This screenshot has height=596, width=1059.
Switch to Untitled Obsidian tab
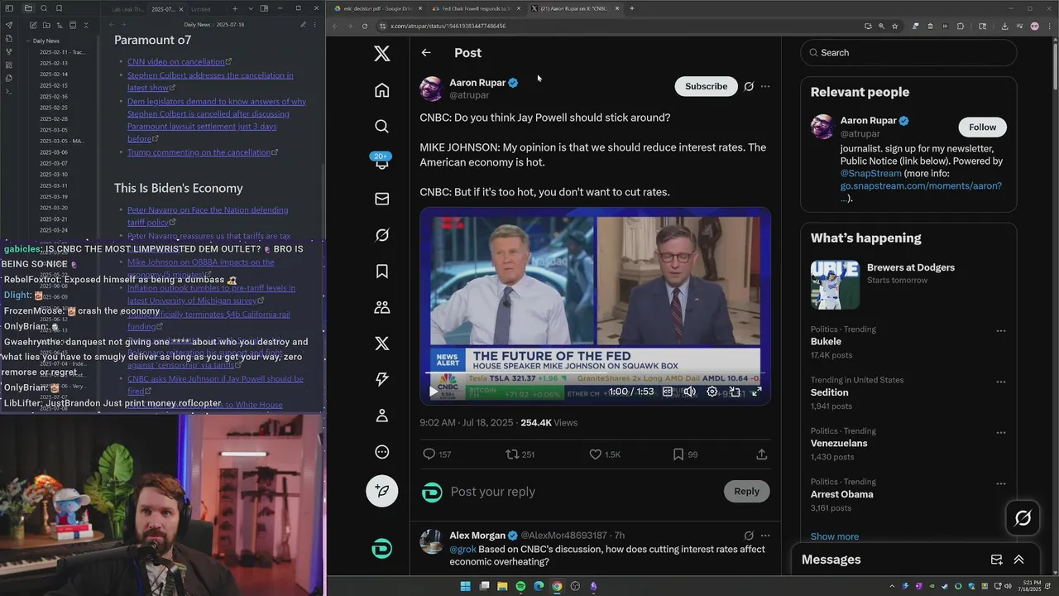click(x=201, y=9)
